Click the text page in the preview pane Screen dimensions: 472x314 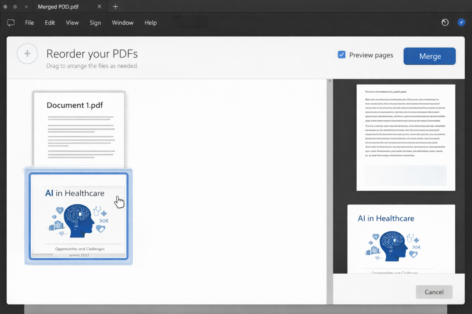click(406, 137)
